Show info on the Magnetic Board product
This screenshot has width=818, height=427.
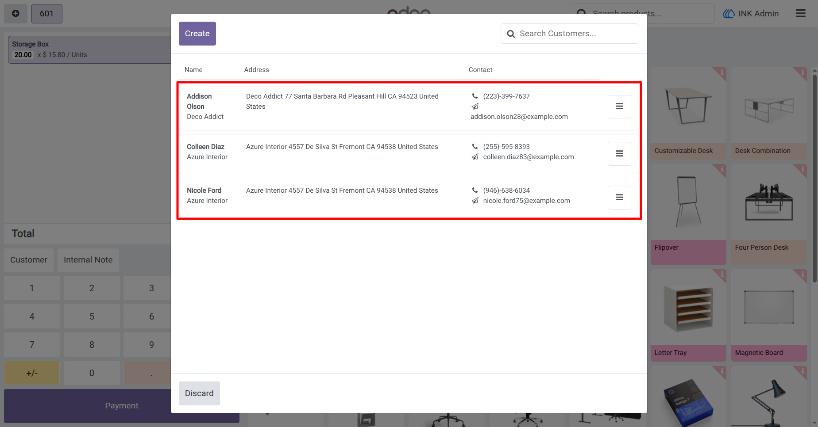[802, 274]
